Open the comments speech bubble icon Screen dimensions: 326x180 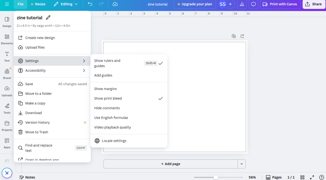(253, 4)
